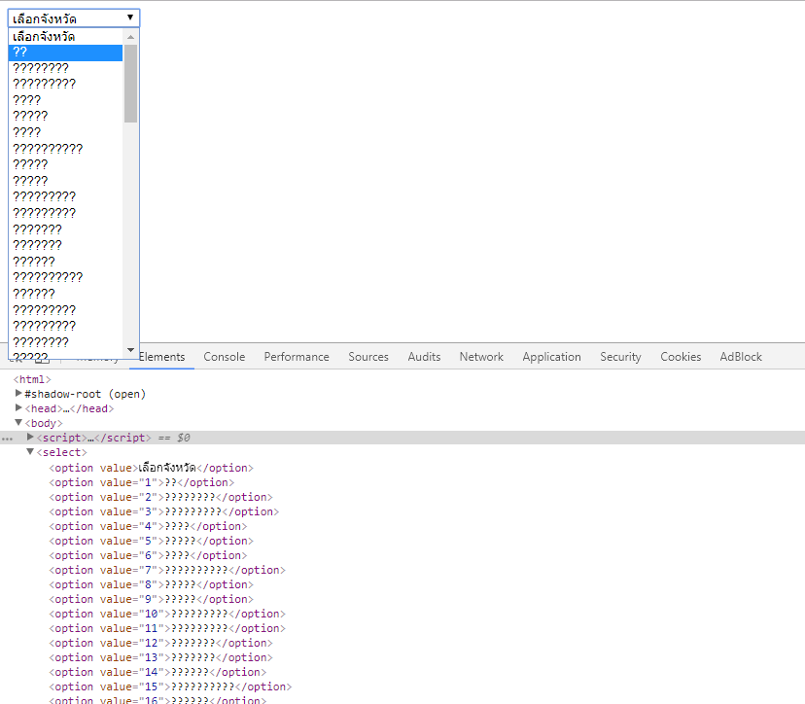Choose the highlighted ?? option in dropdown list
Viewport: 805px width, 704px height.
click(65, 53)
